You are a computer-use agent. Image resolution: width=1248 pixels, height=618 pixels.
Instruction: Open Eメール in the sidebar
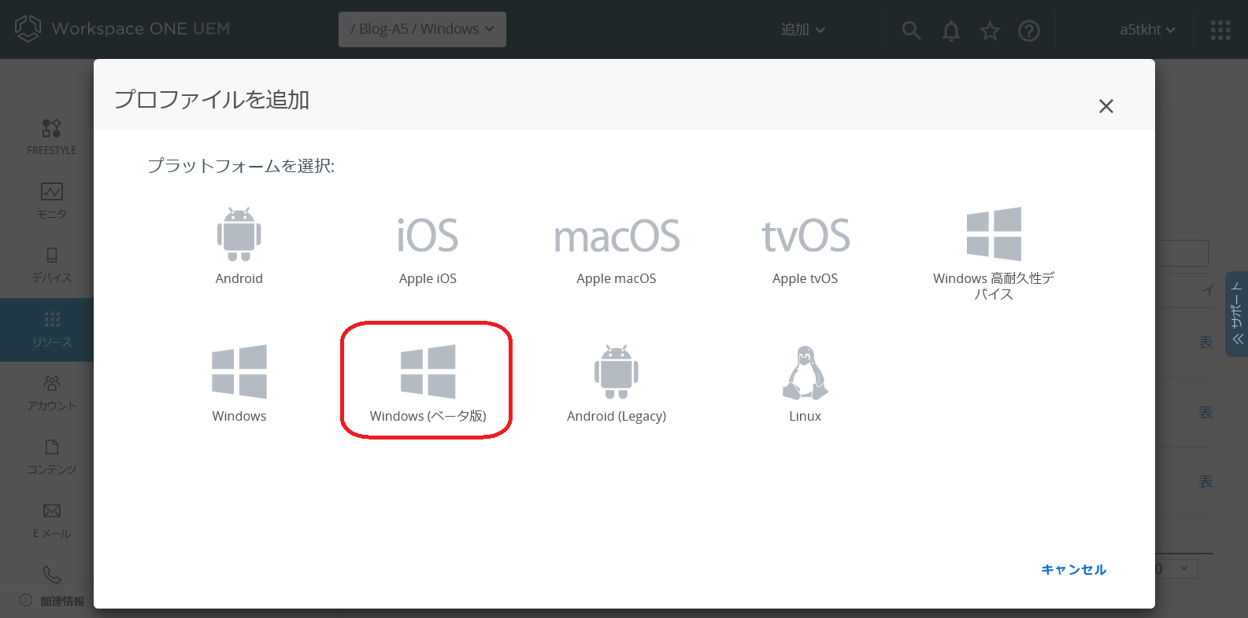(x=52, y=521)
